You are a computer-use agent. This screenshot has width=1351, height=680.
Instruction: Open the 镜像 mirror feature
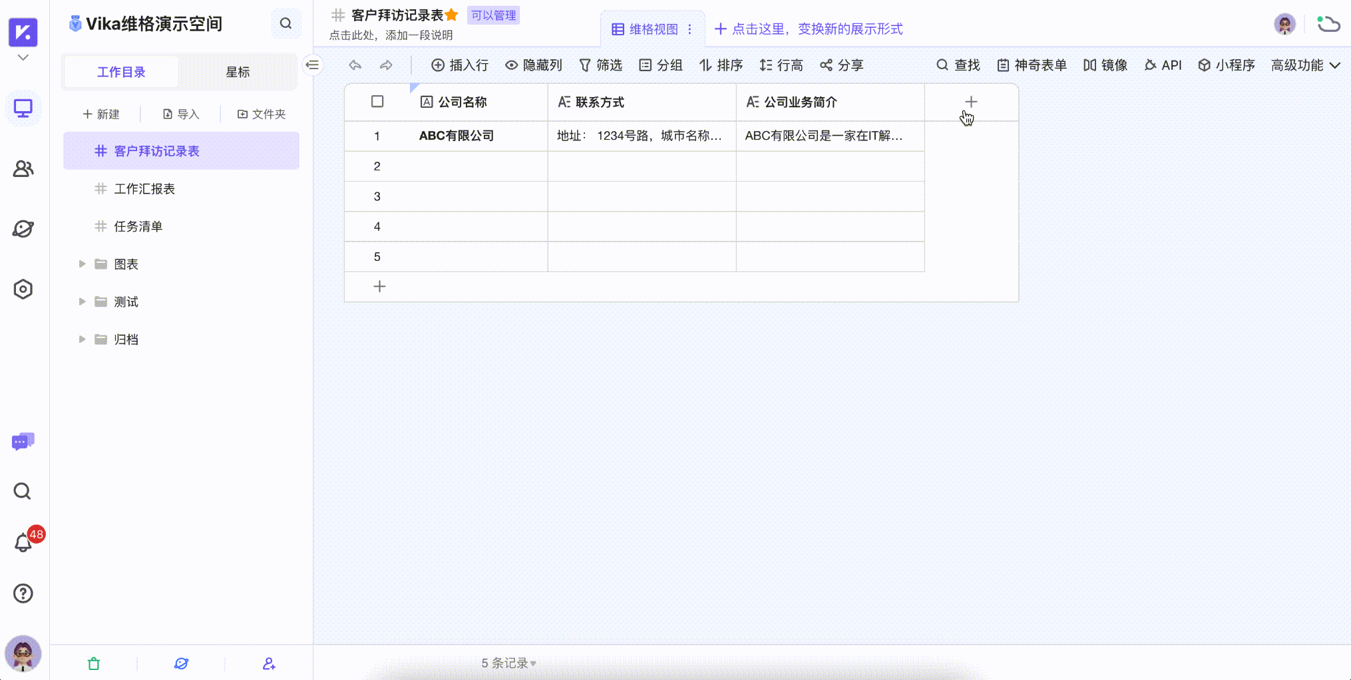[1105, 65]
